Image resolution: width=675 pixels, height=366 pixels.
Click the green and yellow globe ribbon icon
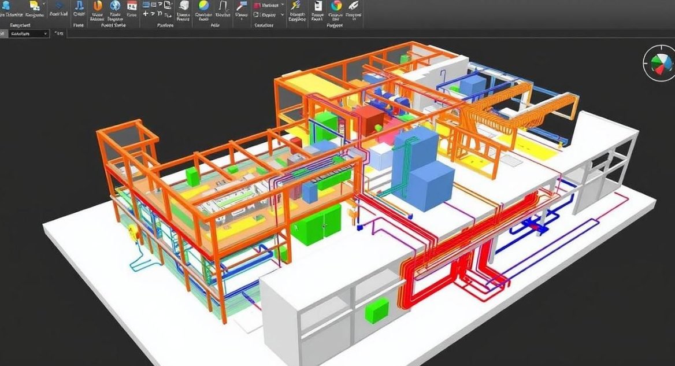(x=203, y=5)
